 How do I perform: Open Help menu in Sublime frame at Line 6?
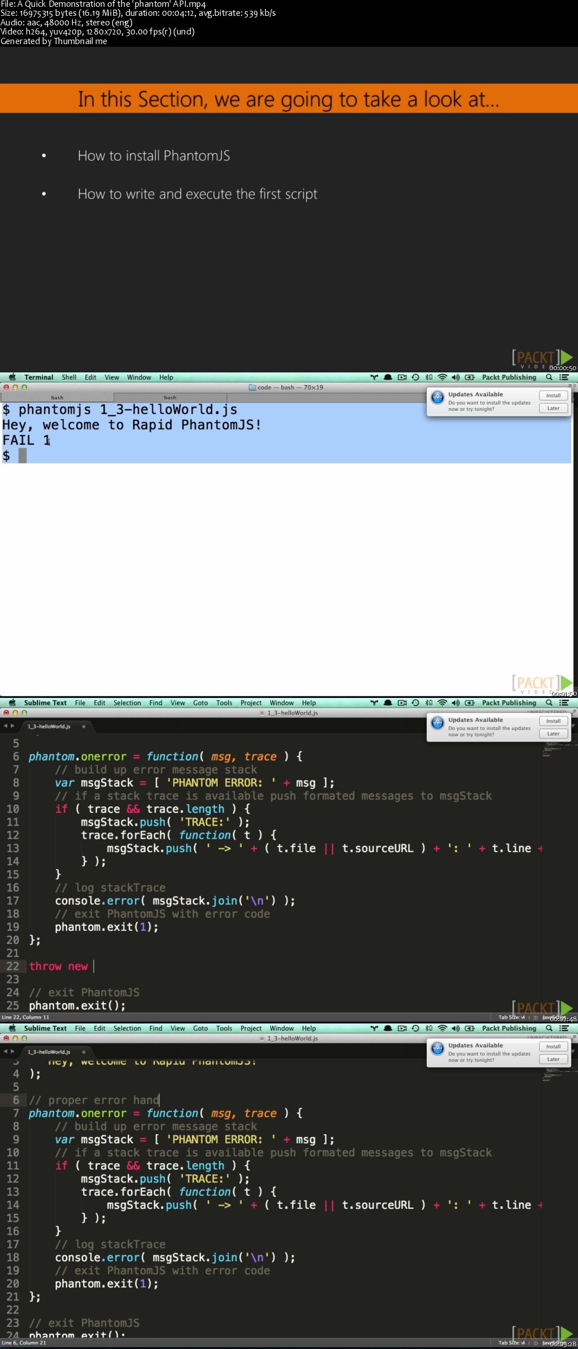tap(309, 1028)
